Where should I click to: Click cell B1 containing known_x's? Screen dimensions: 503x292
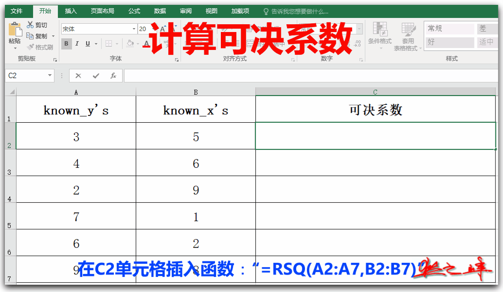(196, 109)
